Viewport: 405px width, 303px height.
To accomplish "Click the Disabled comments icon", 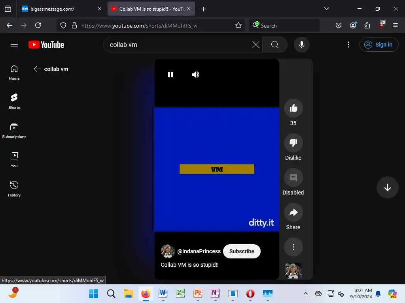I will 293,178.
